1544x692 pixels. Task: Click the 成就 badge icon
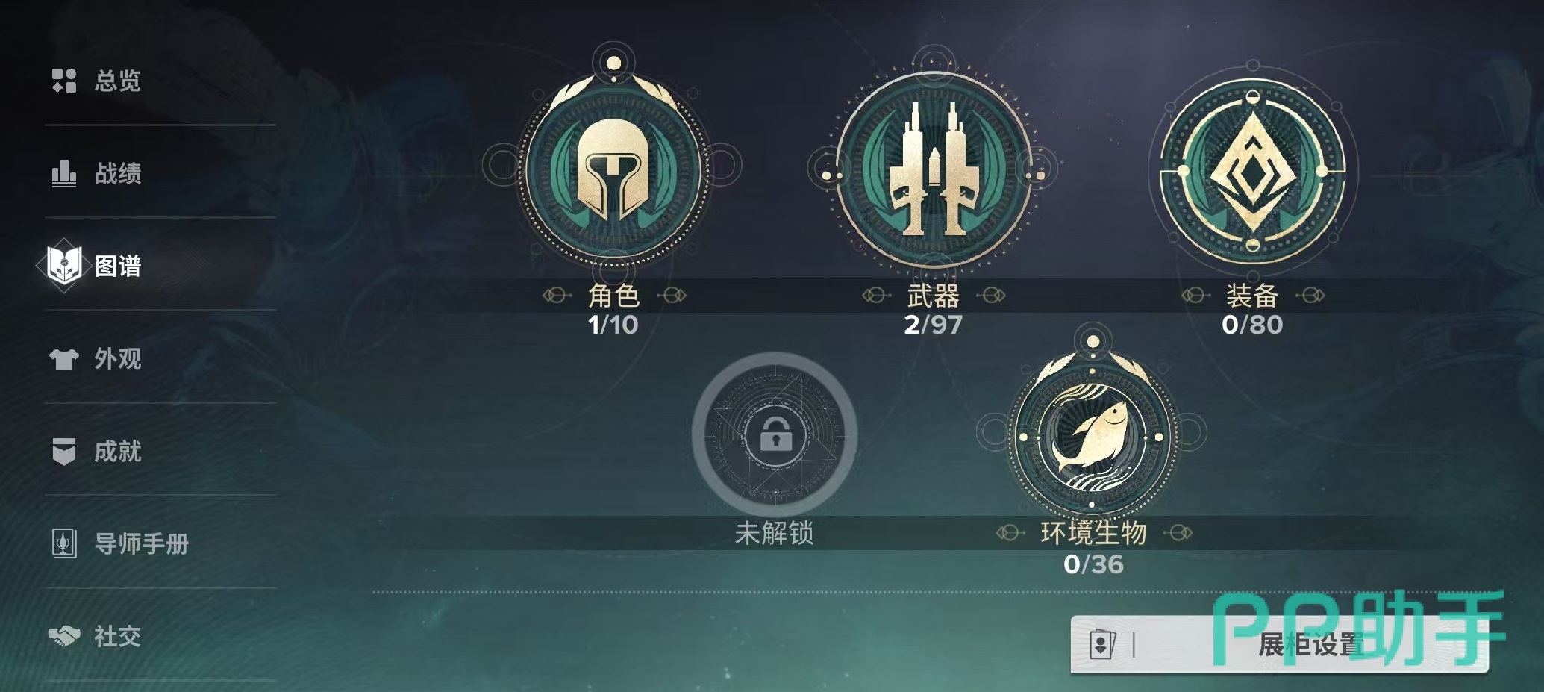point(64,452)
